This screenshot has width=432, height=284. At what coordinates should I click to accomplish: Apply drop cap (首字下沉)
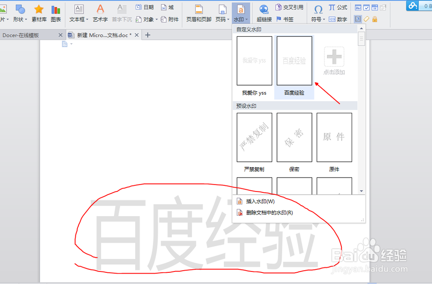(x=122, y=13)
